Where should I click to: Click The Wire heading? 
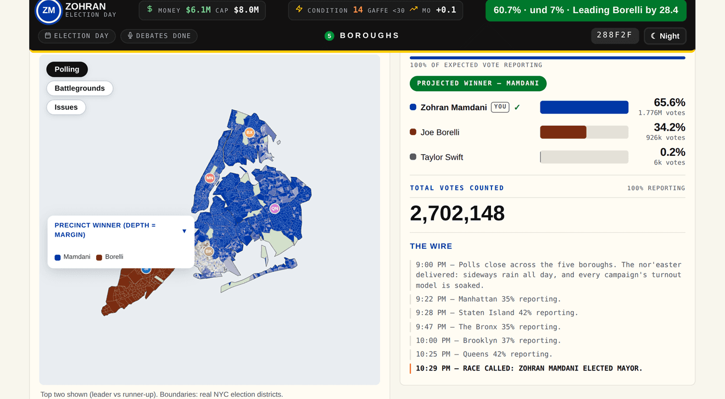[x=431, y=246]
